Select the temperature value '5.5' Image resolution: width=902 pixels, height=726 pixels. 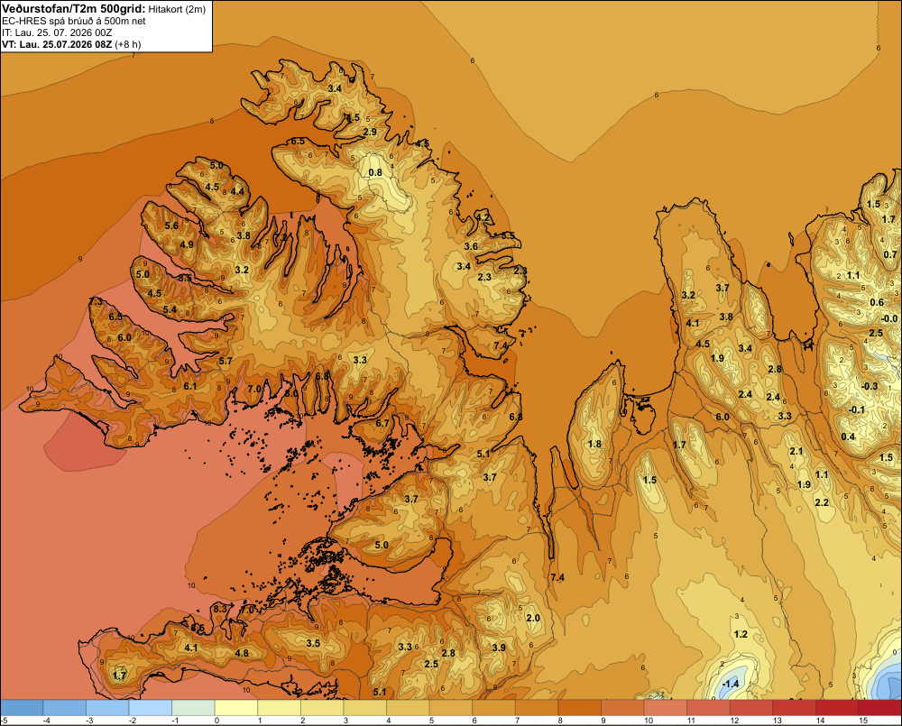click(x=508, y=236)
